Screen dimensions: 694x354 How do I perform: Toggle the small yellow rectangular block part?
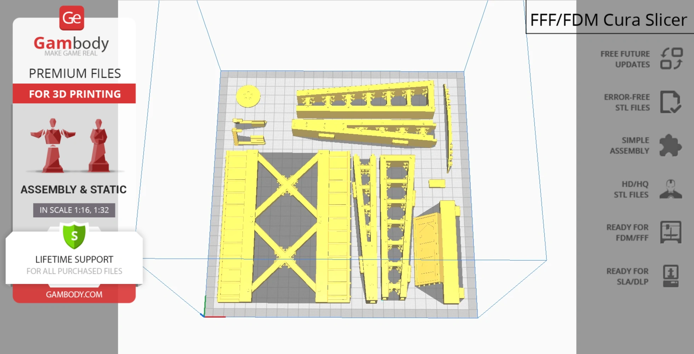tap(437, 183)
